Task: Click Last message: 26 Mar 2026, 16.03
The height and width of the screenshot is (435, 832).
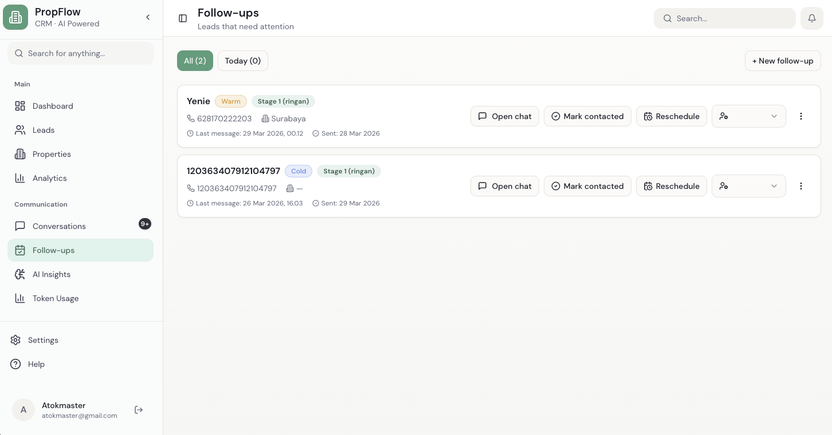Action: coord(249,203)
